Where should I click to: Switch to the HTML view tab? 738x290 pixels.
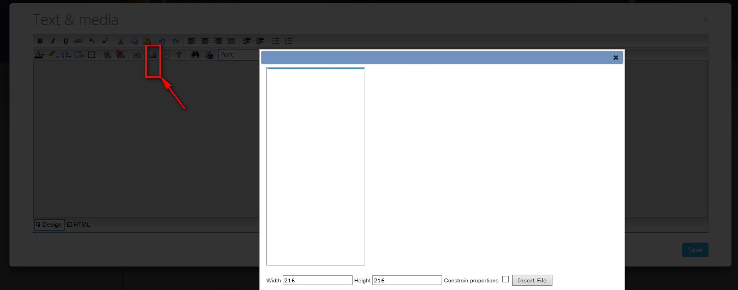[x=79, y=225]
